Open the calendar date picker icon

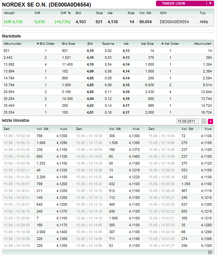(204, 121)
